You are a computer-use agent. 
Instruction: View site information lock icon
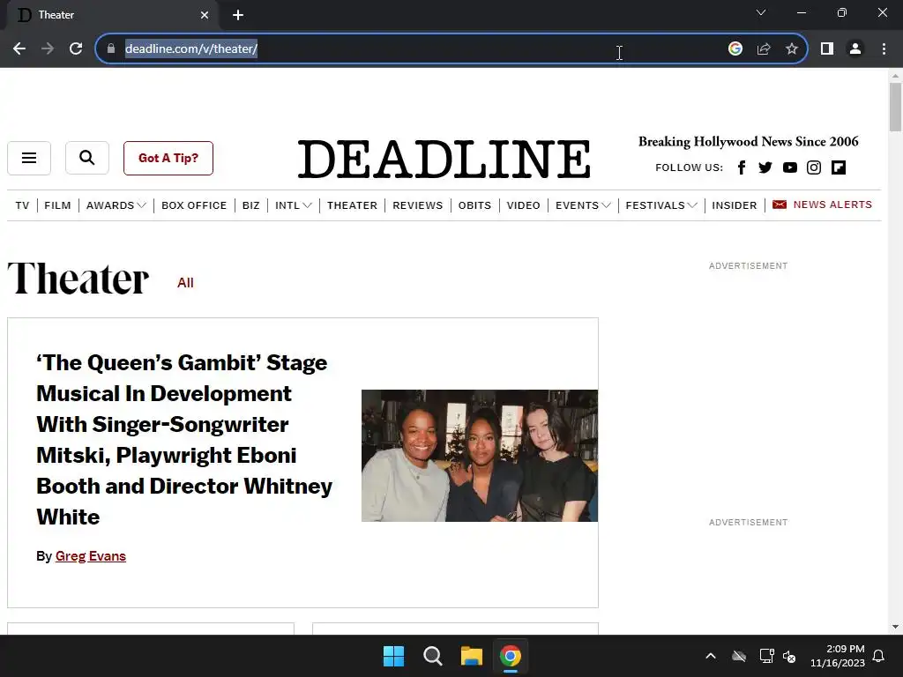point(111,49)
